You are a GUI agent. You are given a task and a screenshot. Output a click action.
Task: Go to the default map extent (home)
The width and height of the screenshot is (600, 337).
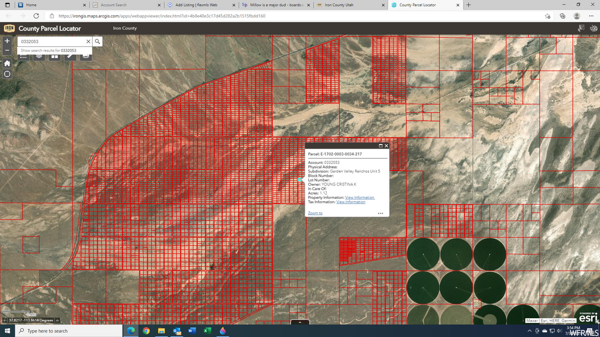(x=7, y=63)
